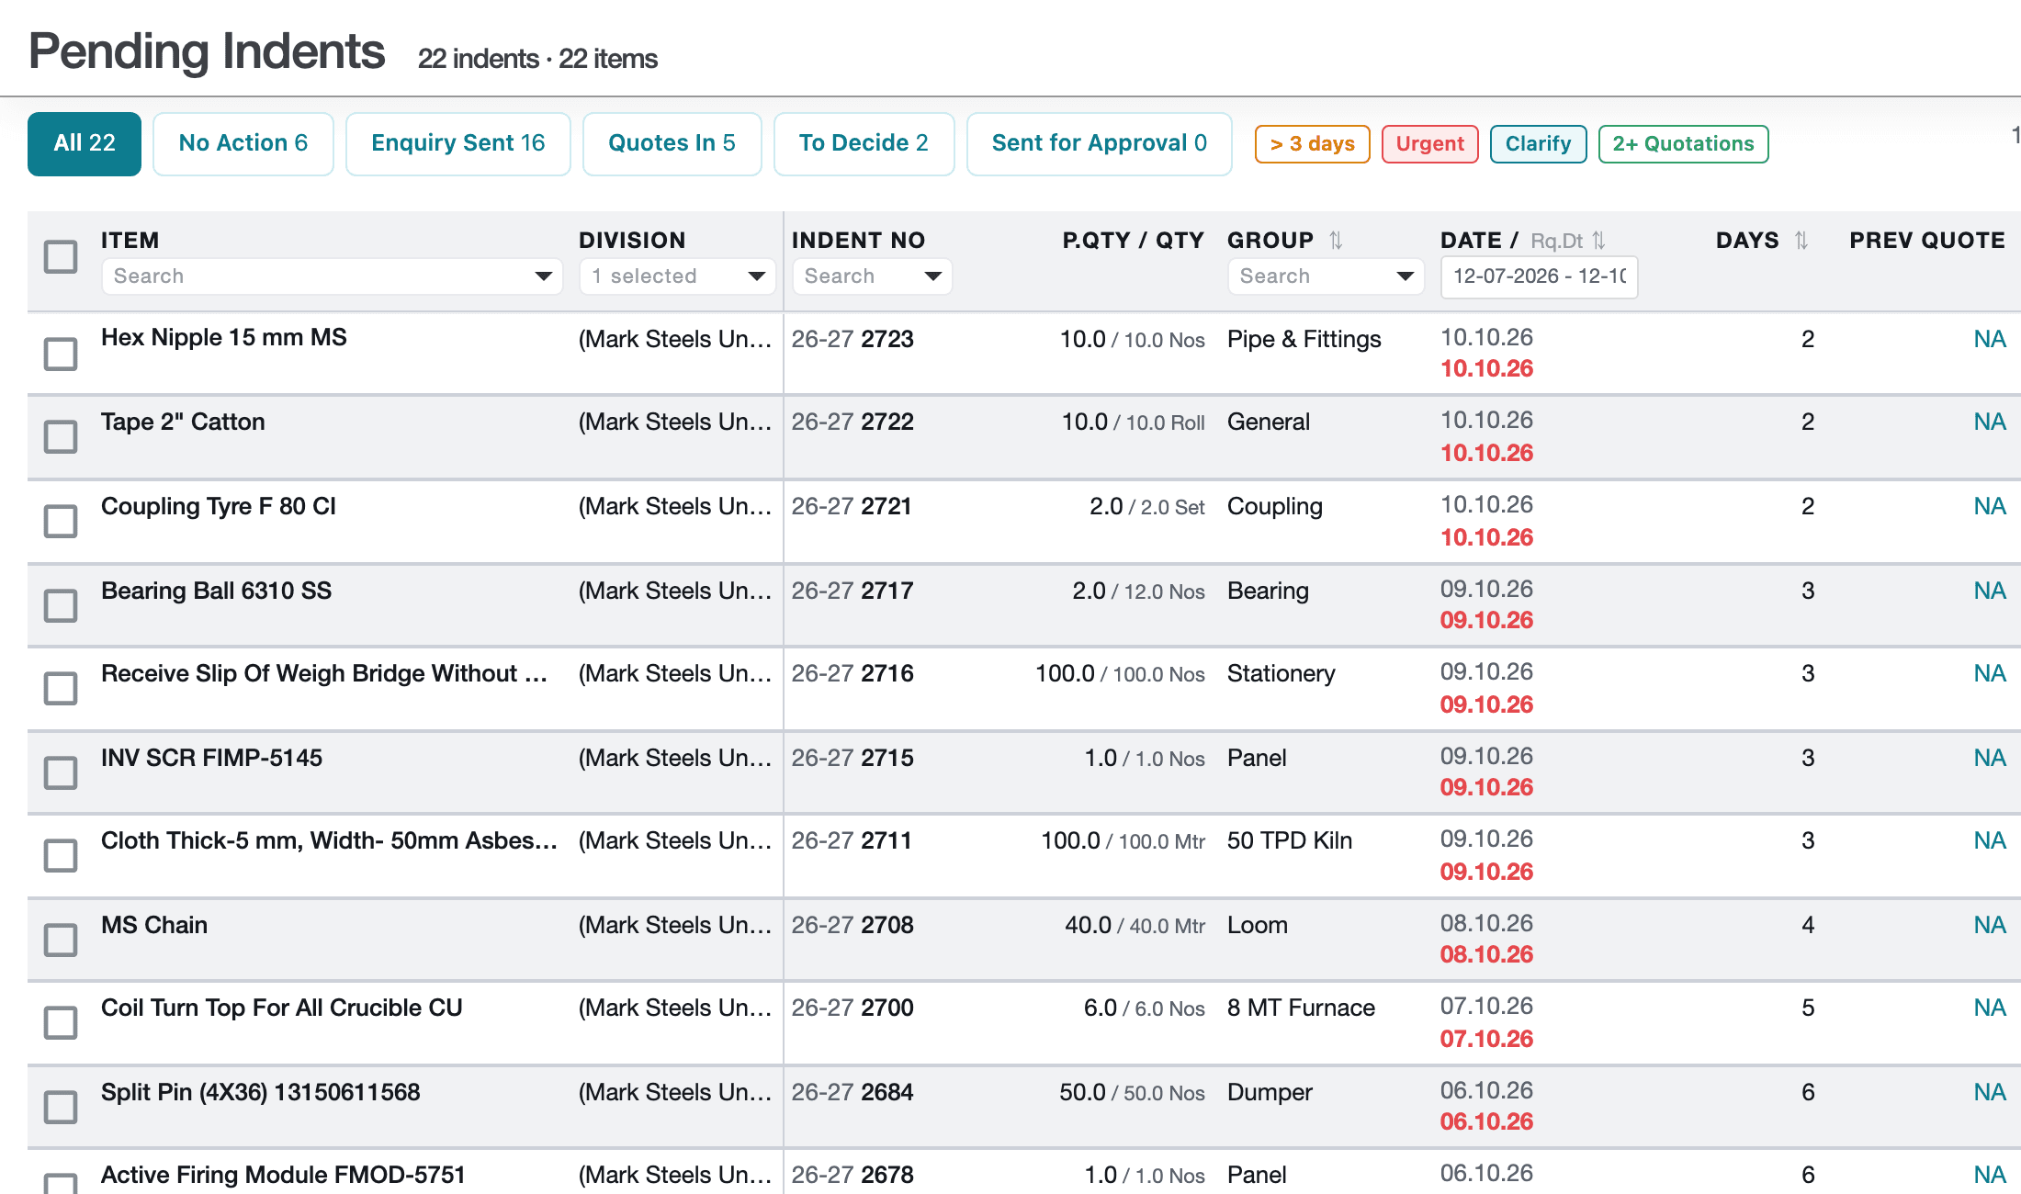The image size is (2021, 1194).
Task: Click indent number 26-27 2715
Action: pos(852,758)
